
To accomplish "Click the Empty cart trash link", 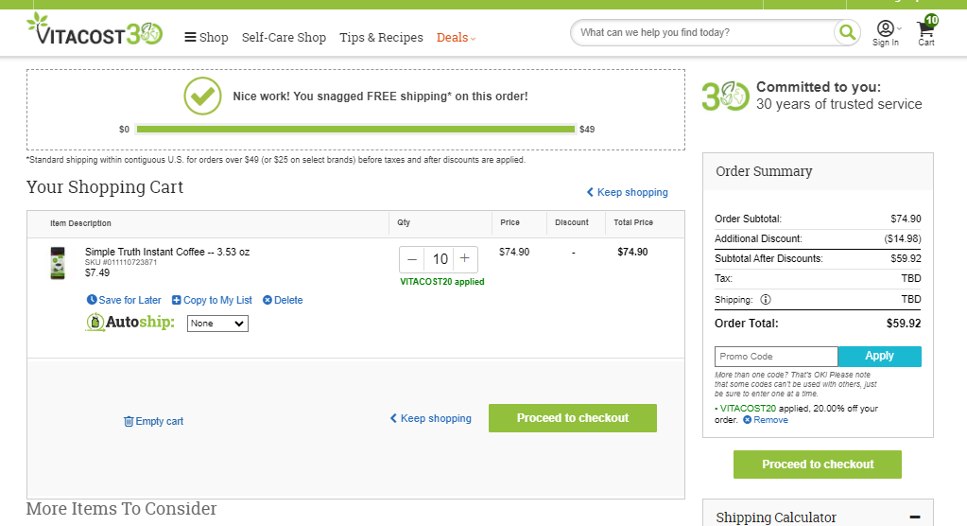I will (x=153, y=421).
